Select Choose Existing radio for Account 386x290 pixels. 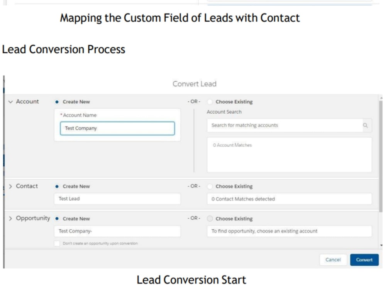[x=210, y=102]
